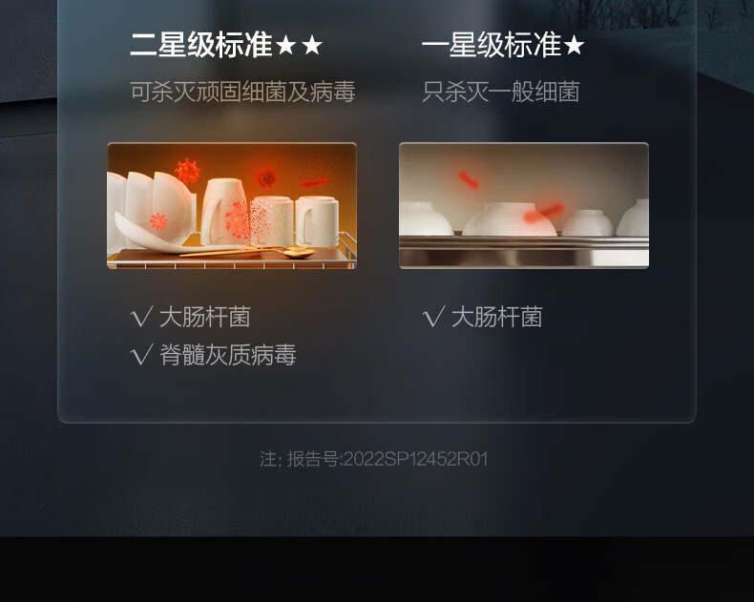Click the red bacterium above the bowls
754x602 pixels.
[x=469, y=179]
